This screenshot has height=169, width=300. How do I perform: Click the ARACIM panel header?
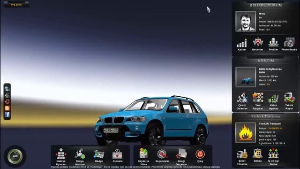click(266, 61)
